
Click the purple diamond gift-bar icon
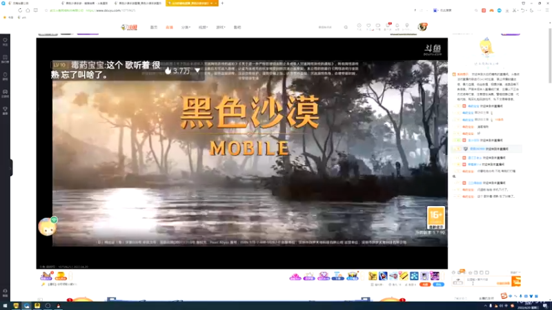324,276
